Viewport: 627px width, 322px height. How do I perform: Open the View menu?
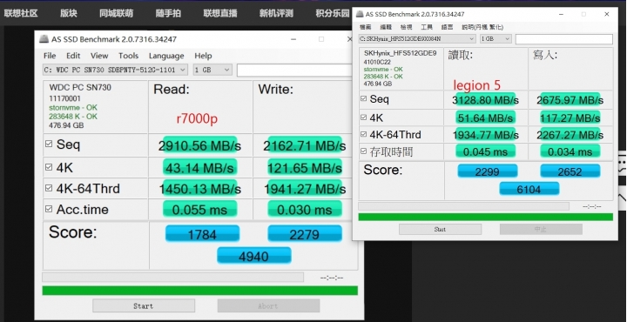[99, 56]
